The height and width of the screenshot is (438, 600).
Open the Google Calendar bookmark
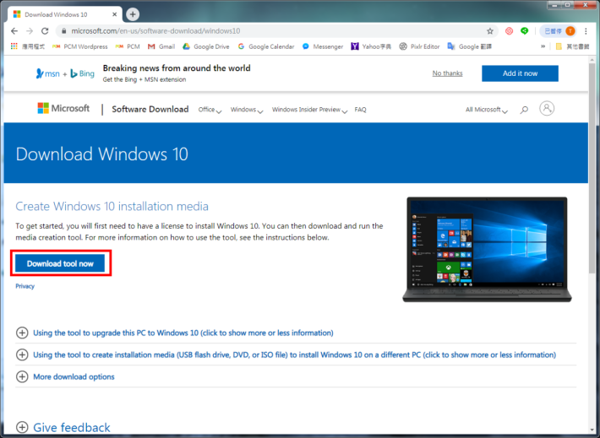point(266,46)
